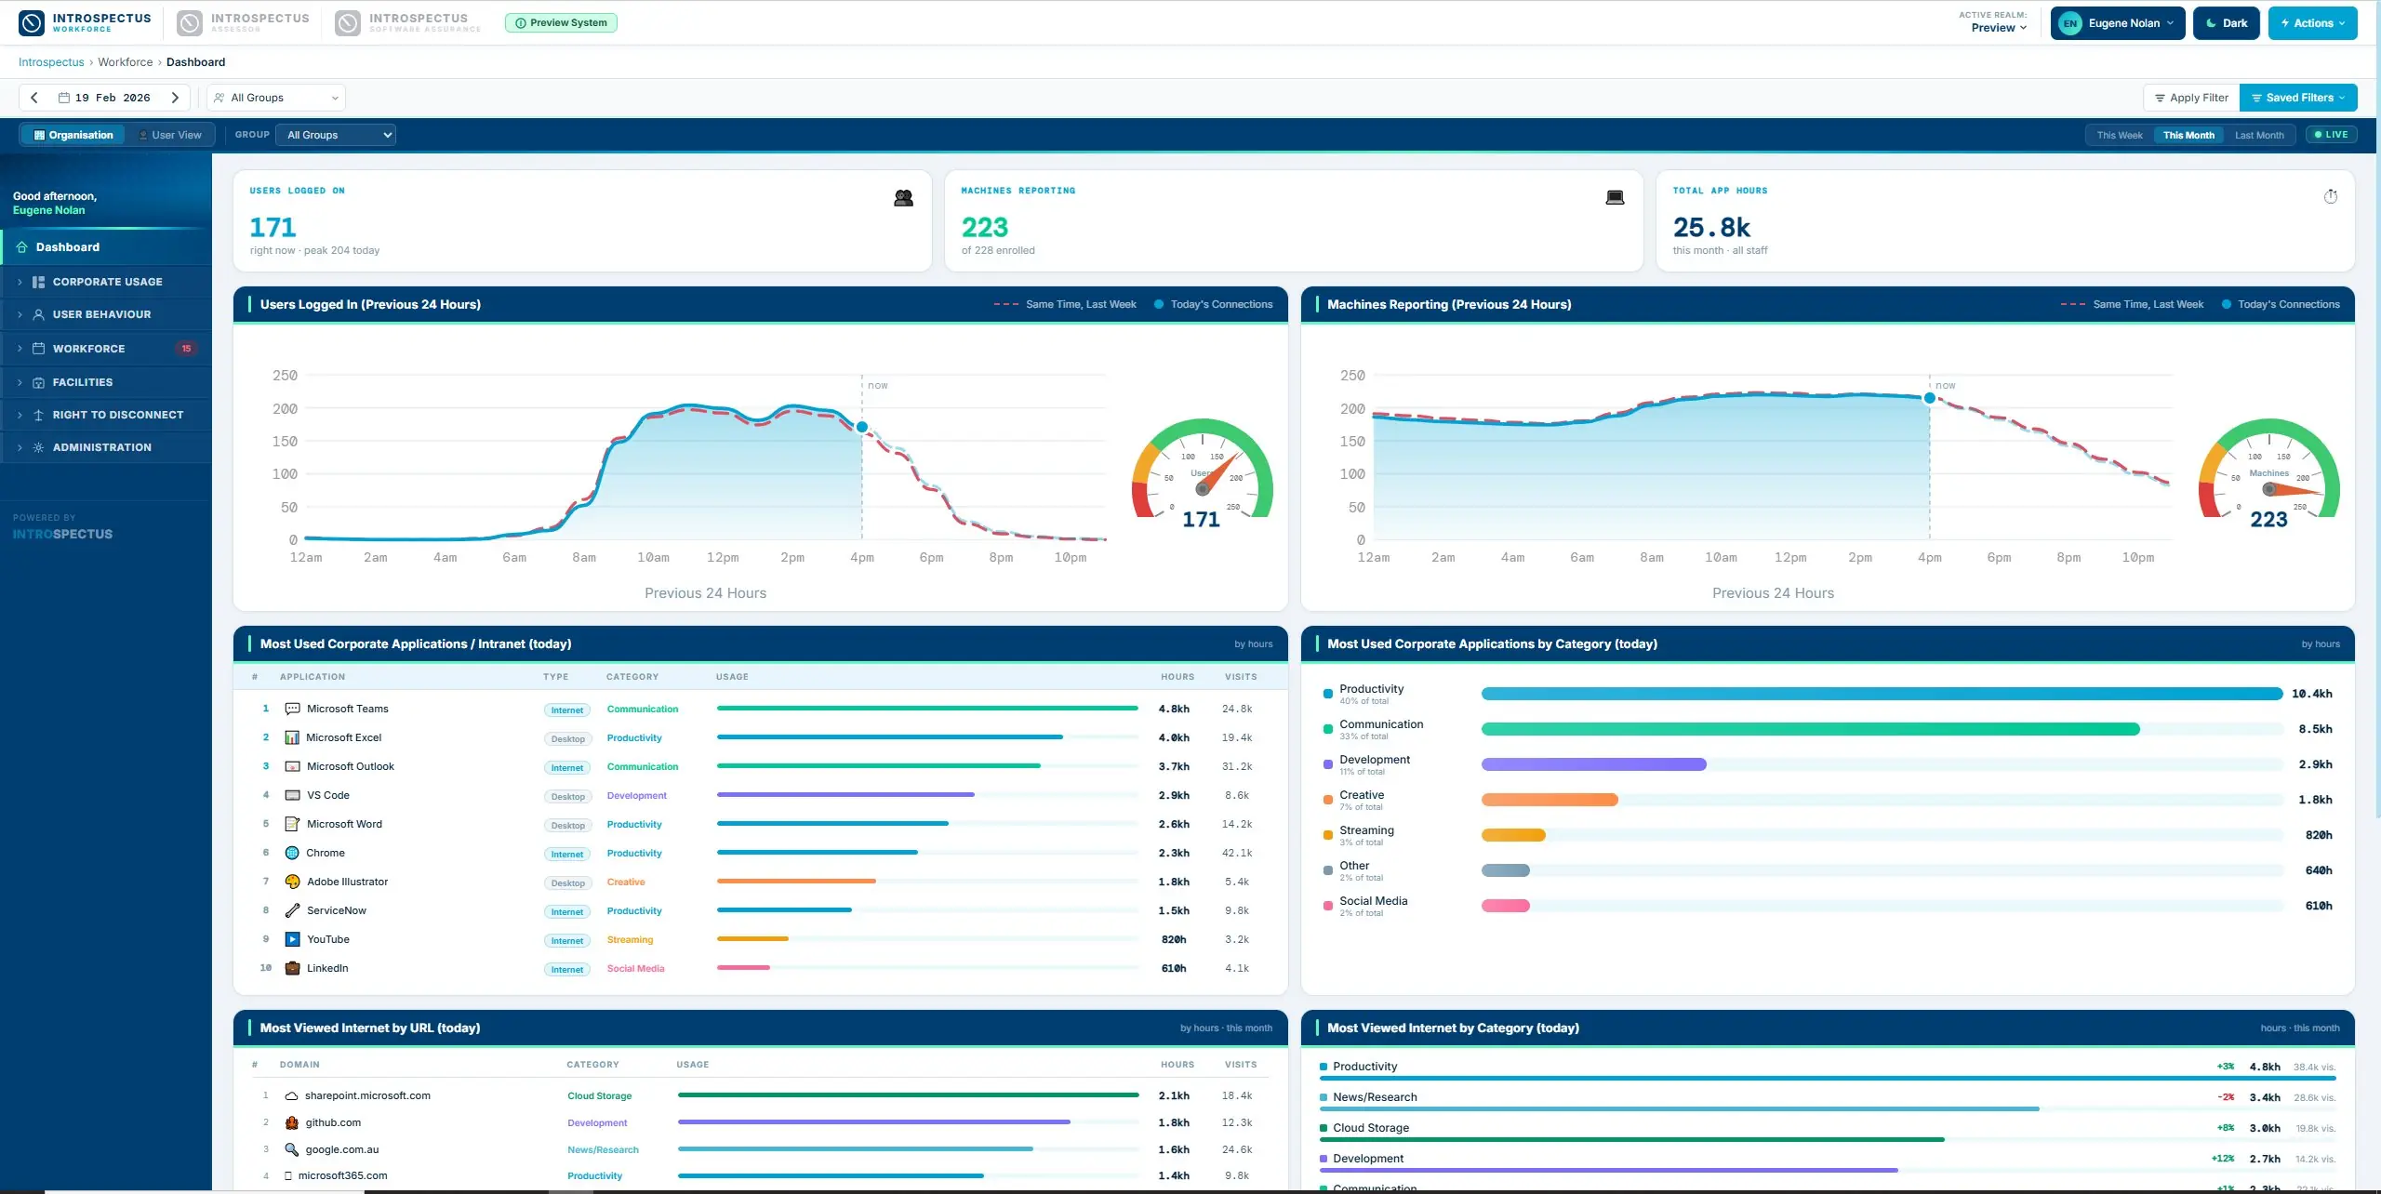The width and height of the screenshot is (2381, 1194).
Task: Open the Introspectus Software Assurance icon
Action: (x=348, y=22)
